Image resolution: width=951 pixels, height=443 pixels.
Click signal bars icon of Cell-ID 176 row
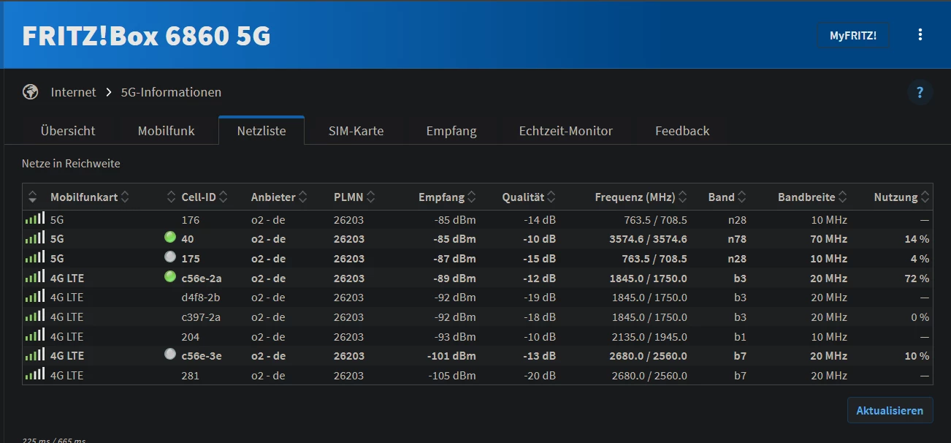click(x=34, y=219)
